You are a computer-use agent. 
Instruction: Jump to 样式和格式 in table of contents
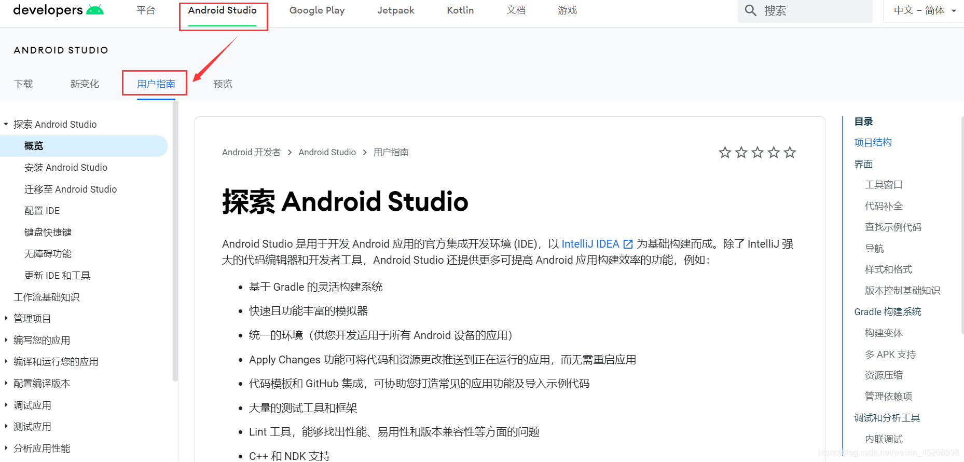888,269
